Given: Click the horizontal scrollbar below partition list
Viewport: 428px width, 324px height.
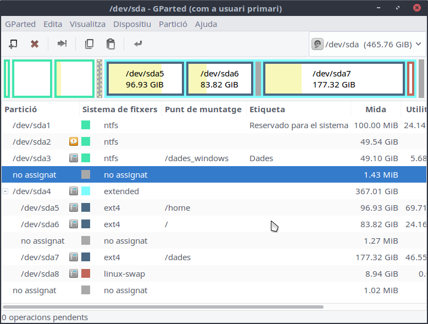Looking at the screenshot, I should pyautogui.click(x=165, y=306).
